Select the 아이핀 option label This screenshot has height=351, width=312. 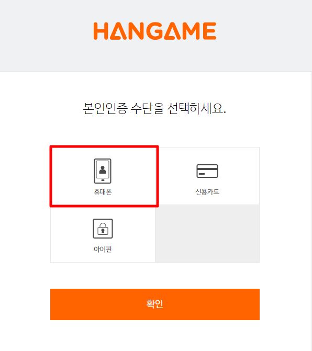pyautogui.click(x=103, y=249)
